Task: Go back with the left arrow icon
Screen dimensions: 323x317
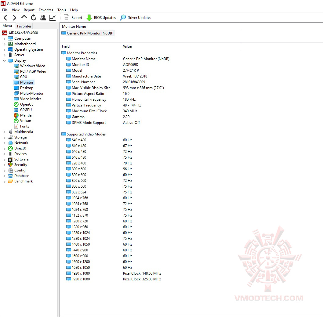Action: (5, 18)
